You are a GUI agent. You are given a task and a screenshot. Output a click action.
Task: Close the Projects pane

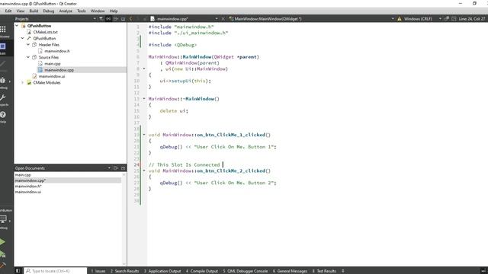[124, 19]
